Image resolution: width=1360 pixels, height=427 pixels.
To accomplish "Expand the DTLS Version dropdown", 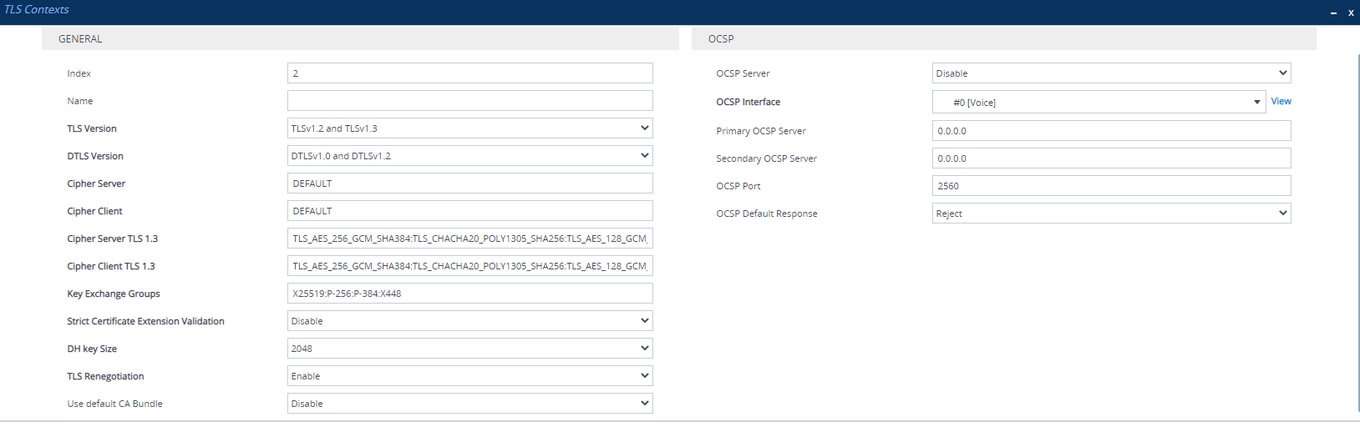I will 469,156.
